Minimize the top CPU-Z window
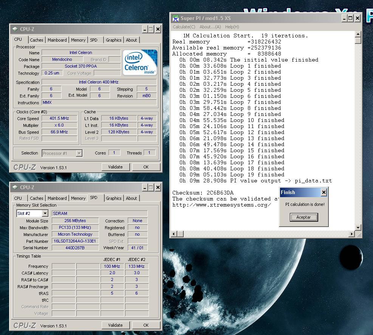Image resolution: width=373 pixels, height=335 pixels. 145,29
